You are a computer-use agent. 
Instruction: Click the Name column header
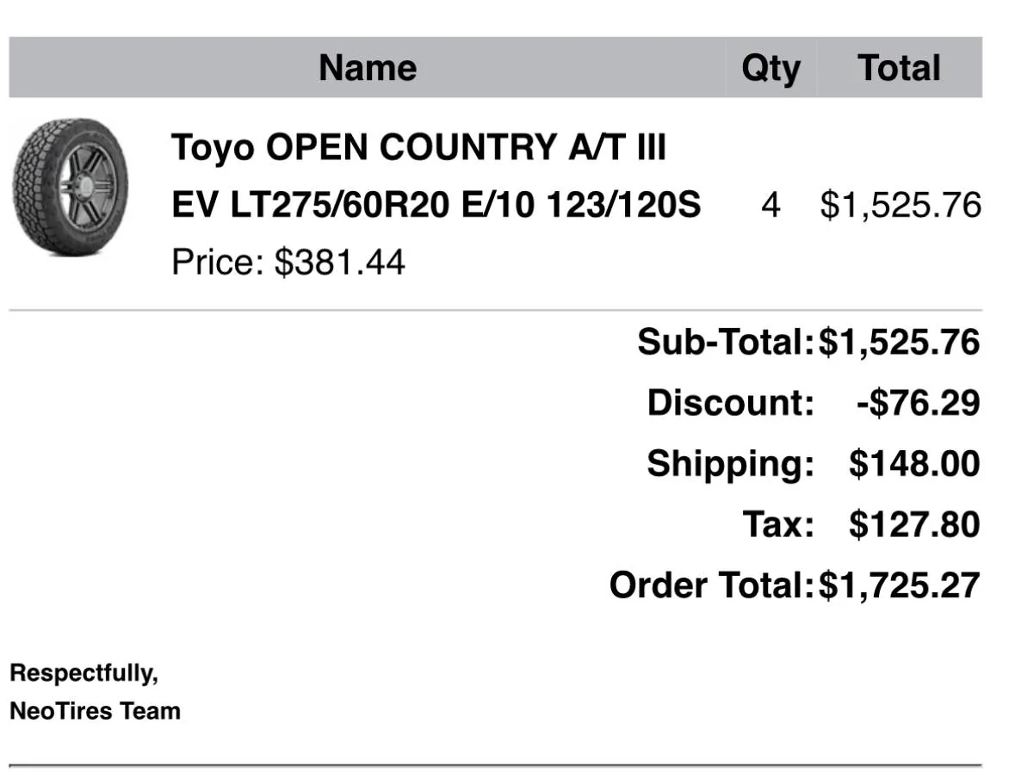pos(368,68)
